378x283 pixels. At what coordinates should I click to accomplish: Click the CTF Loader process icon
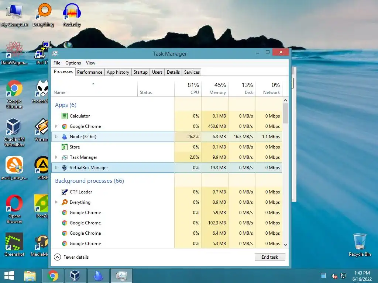64,192
